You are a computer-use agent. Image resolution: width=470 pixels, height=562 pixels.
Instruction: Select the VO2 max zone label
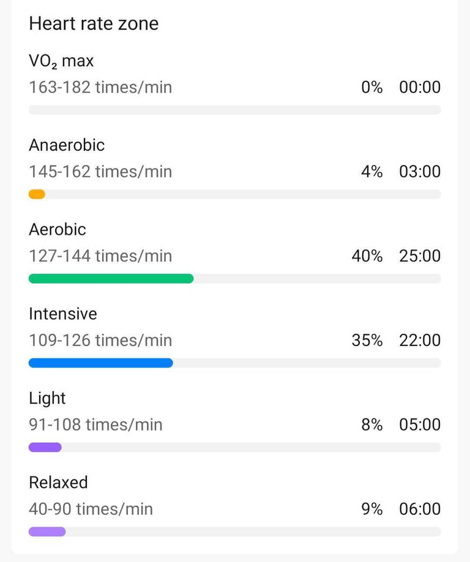click(61, 61)
